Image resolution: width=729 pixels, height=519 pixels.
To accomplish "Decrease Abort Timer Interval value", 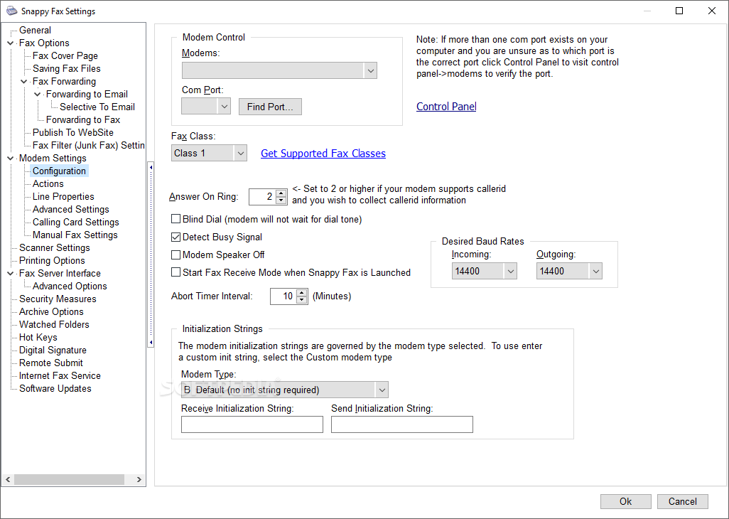I will (302, 300).
